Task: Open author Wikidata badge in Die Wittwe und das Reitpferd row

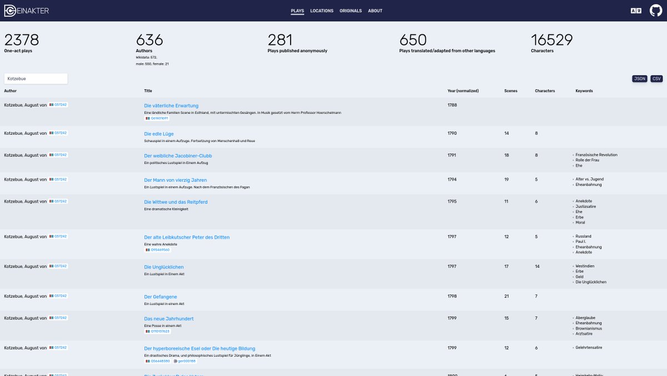Action: pos(58,202)
